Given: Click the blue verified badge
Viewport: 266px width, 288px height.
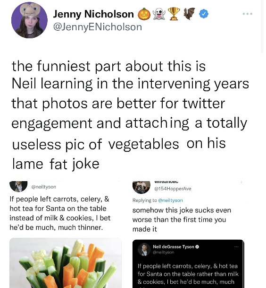Looking at the screenshot, I should 204,14.
